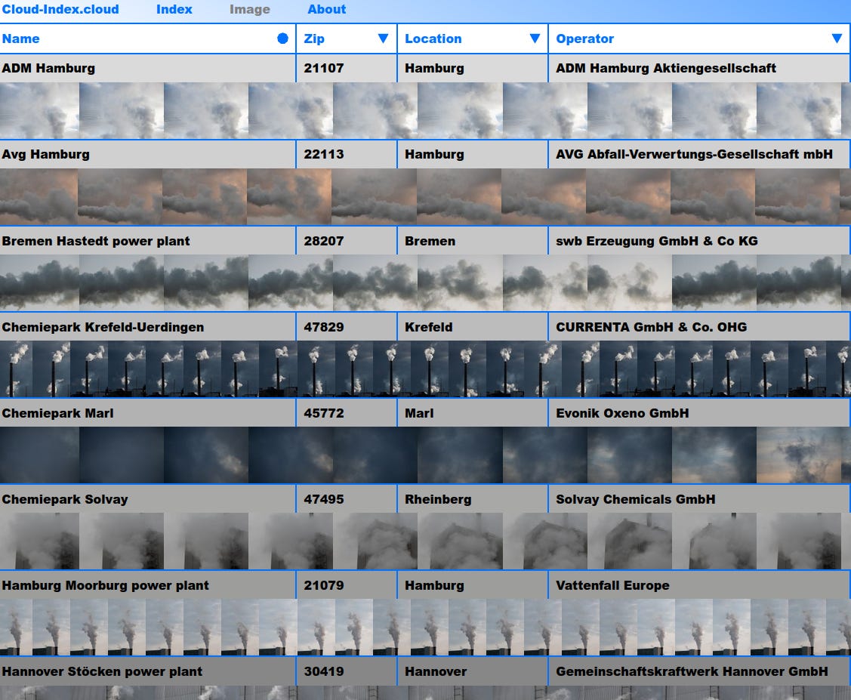Image resolution: width=851 pixels, height=700 pixels.
Task: Click zip code 45772
Action: coord(324,413)
